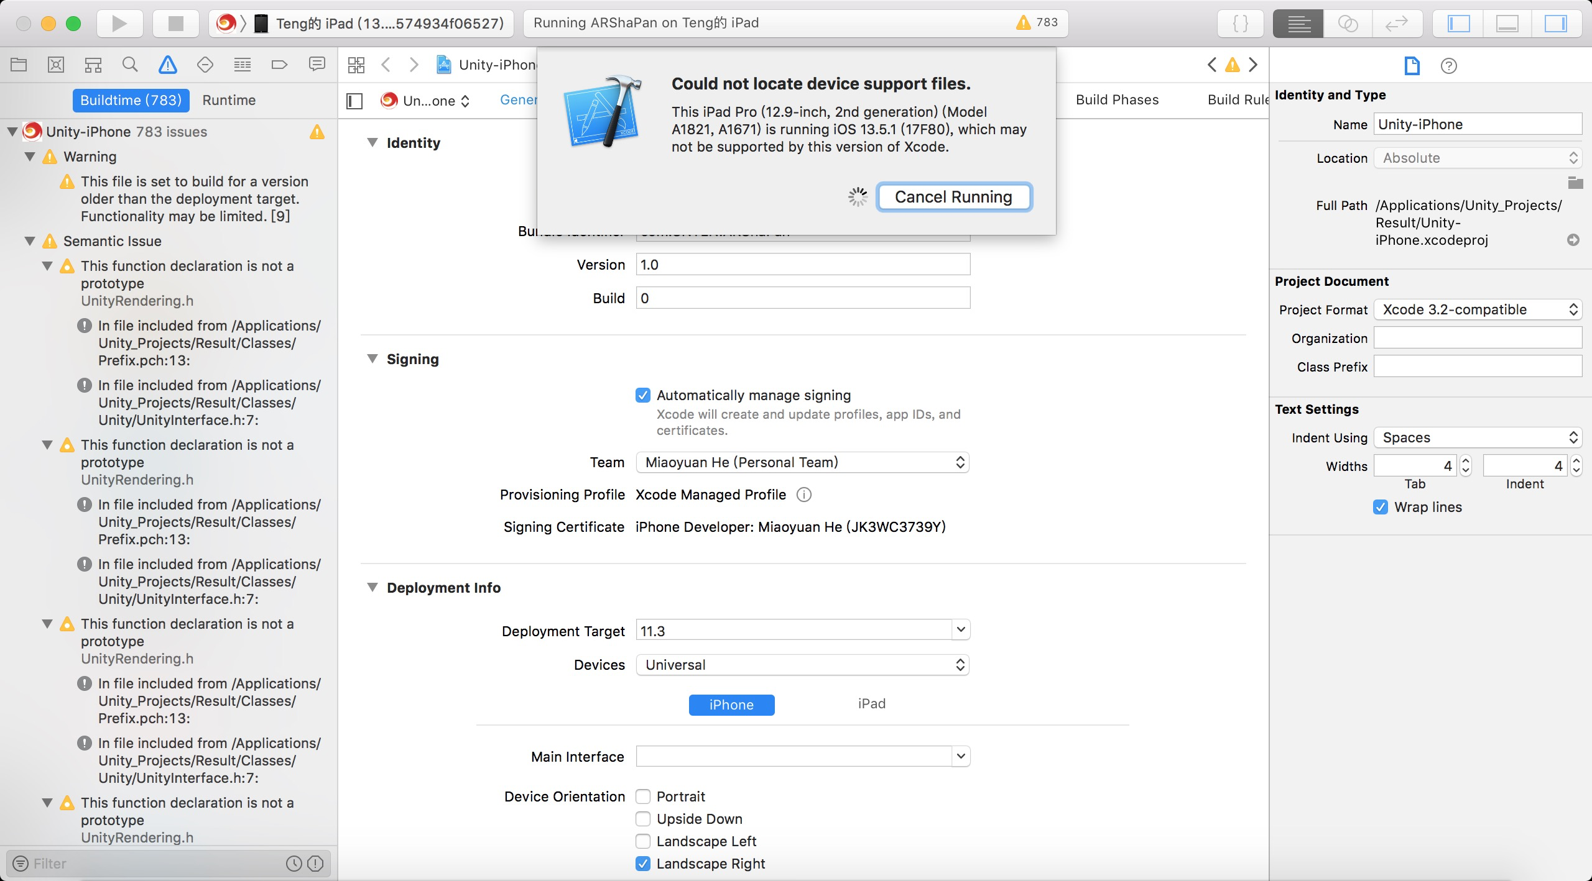Collapse the Semantic Issue group
The height and width of the screenshot is (881, 1592).
(29, 241)
